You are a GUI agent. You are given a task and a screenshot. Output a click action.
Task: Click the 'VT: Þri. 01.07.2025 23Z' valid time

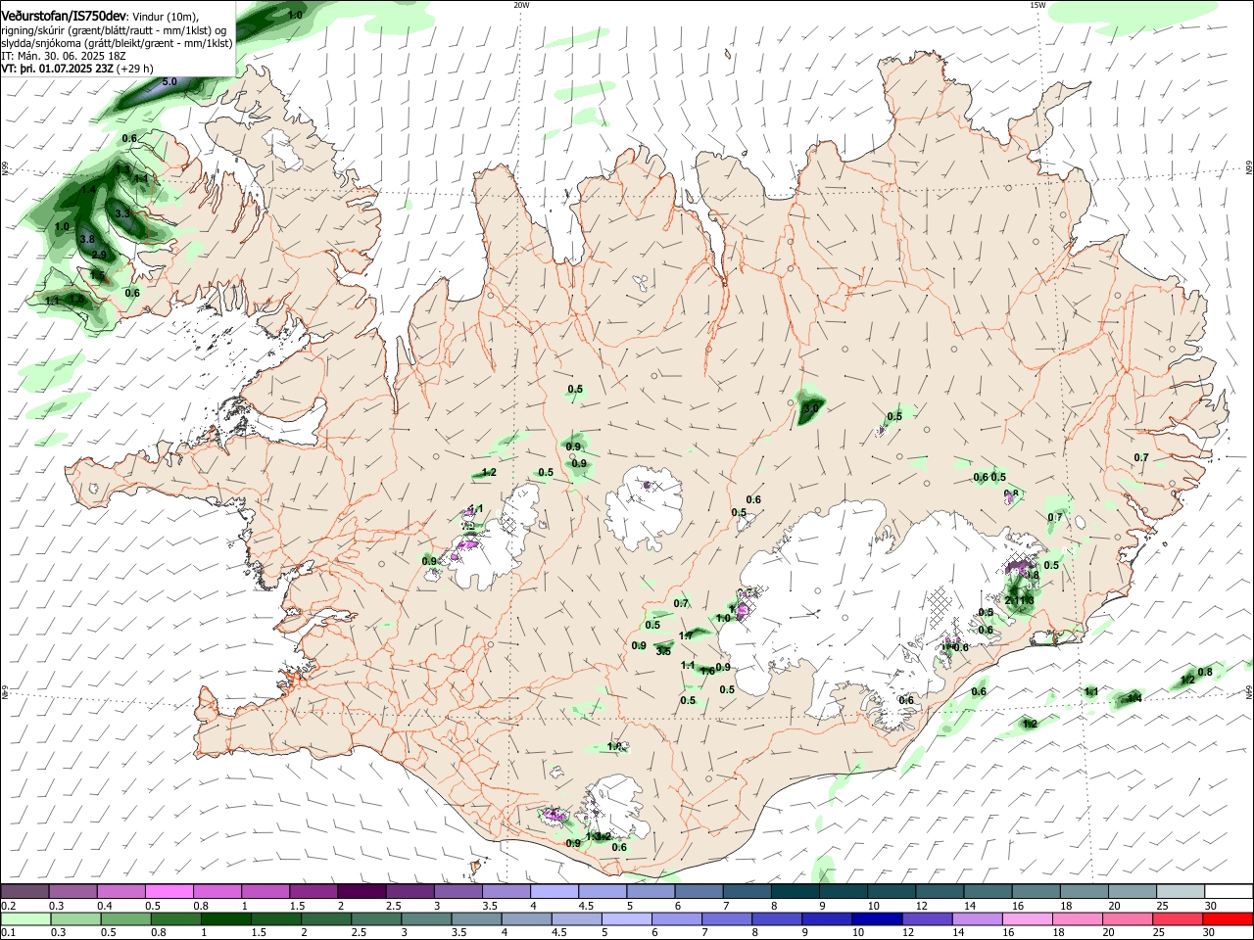pos(57,69)
